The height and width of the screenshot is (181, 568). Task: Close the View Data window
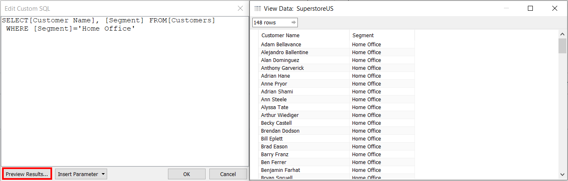[x=555, y=8]
